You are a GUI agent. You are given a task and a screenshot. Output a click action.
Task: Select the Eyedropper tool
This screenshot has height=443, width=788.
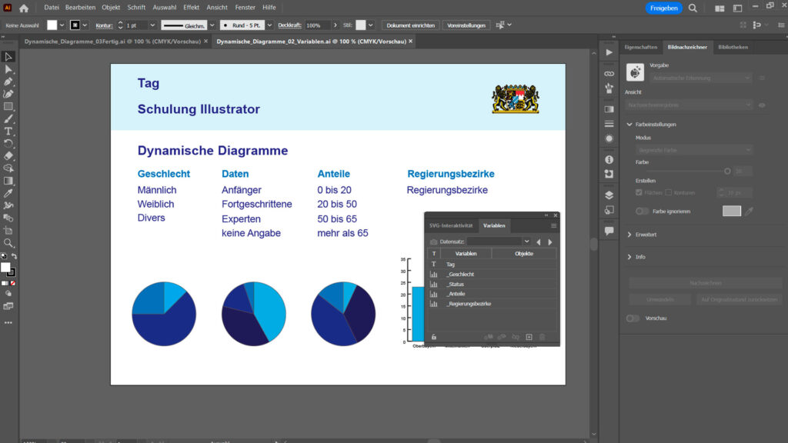[8, 193]
